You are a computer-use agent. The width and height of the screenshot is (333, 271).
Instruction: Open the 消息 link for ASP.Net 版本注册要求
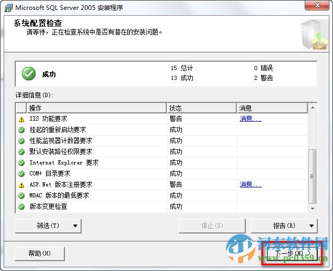click(250, 184)
